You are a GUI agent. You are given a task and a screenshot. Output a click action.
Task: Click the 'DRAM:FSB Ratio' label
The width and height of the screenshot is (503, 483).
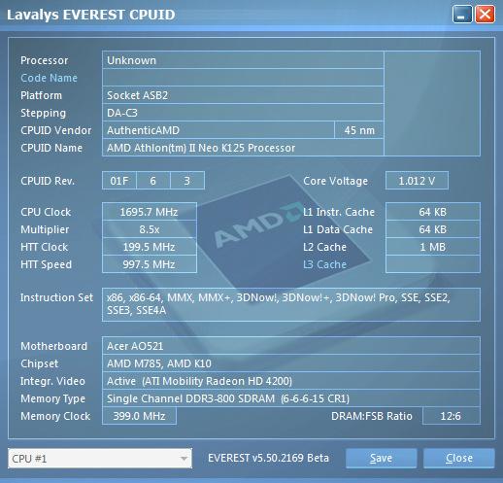372,416
